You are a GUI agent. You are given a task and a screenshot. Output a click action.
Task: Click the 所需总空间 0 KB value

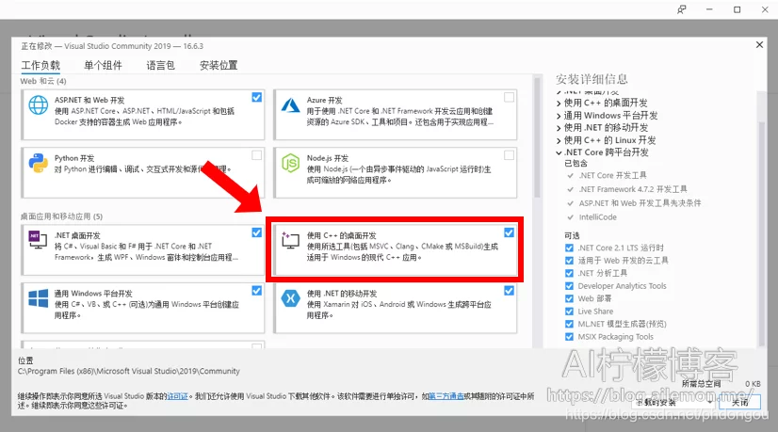click(x=753, y=383)
